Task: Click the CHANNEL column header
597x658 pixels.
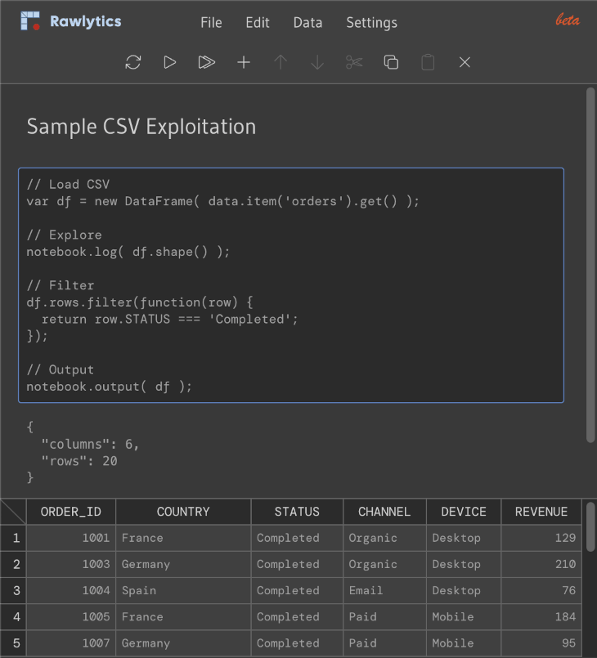Action: click(384, 512)
